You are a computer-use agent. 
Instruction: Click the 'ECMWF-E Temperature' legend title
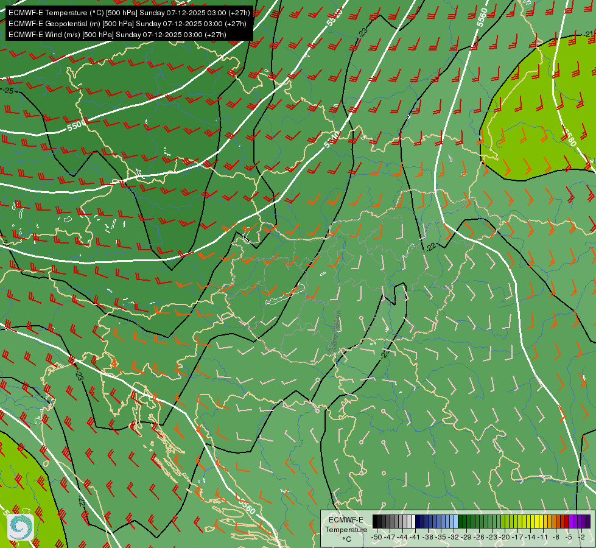[346, 525]
